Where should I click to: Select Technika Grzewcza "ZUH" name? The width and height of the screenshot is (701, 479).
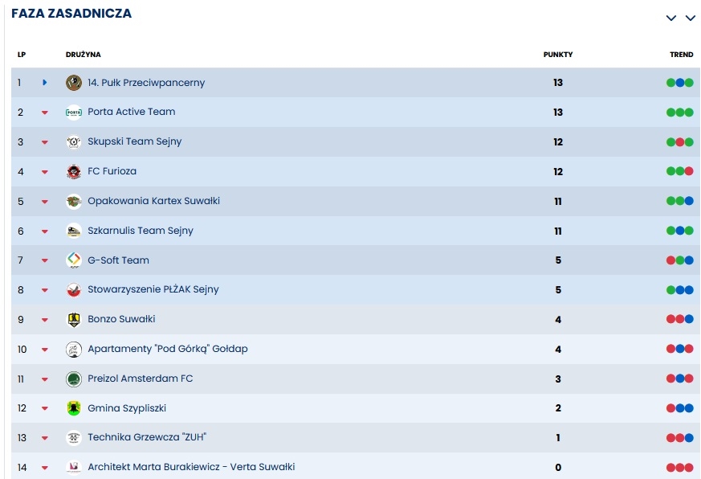click(x=147, y=437)
